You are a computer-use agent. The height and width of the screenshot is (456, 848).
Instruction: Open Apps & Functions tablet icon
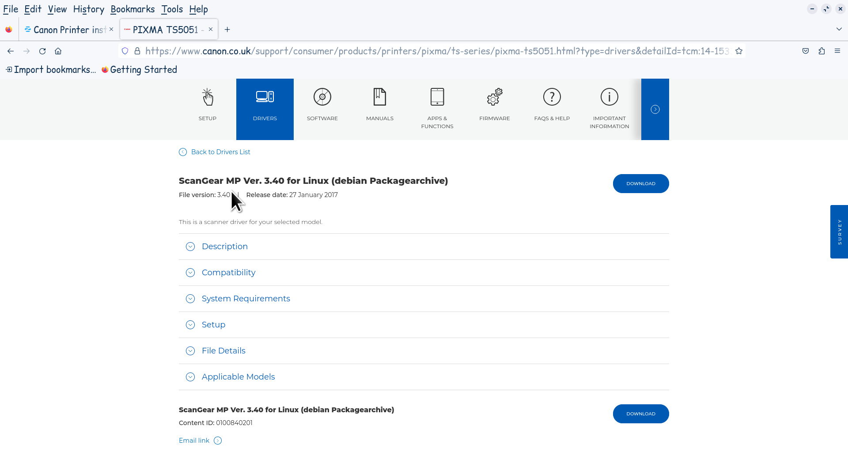437,97
